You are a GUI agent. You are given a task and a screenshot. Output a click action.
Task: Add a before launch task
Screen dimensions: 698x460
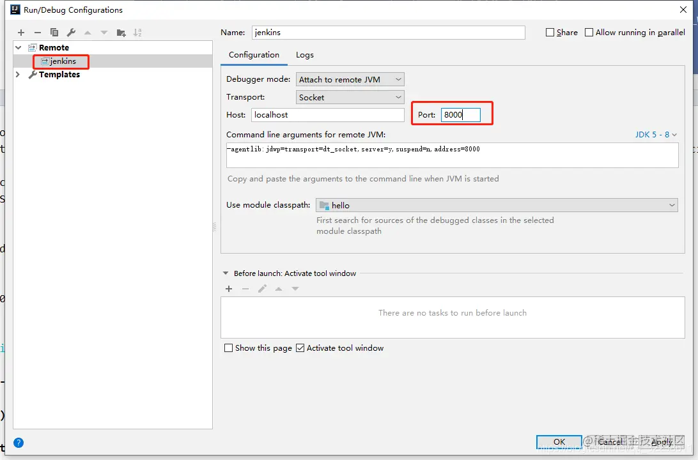point(229,289)
